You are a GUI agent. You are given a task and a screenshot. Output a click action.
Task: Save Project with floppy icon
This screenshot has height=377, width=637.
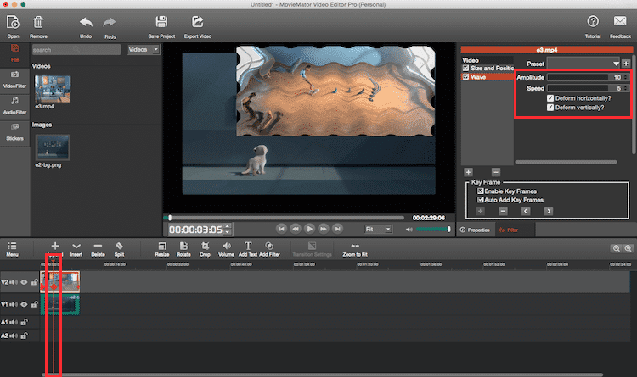(x=161, y=22)
